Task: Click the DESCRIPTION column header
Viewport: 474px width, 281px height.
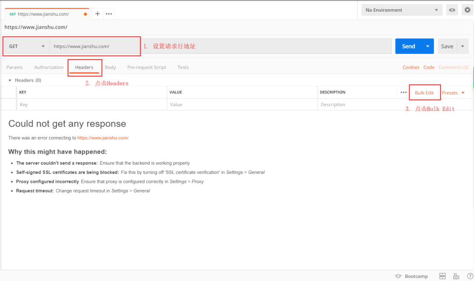Action: tap(333, 92)
